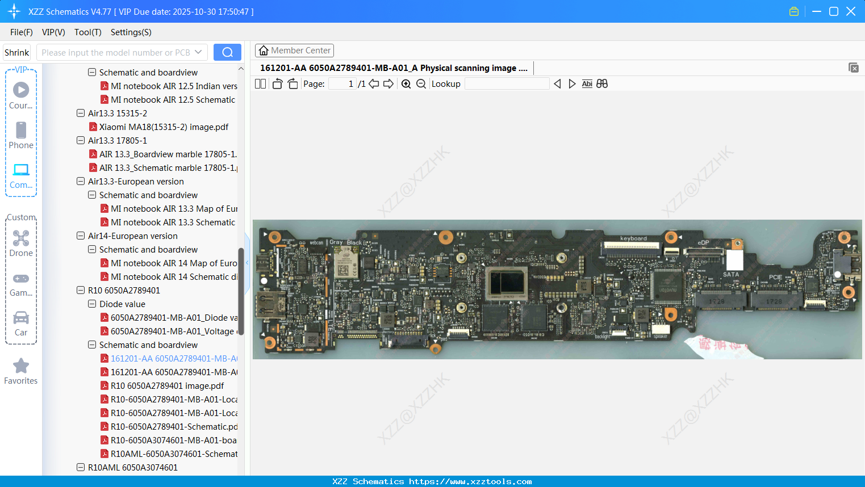
Task: Open the VIP(V) menu
Action: point(53,32)
